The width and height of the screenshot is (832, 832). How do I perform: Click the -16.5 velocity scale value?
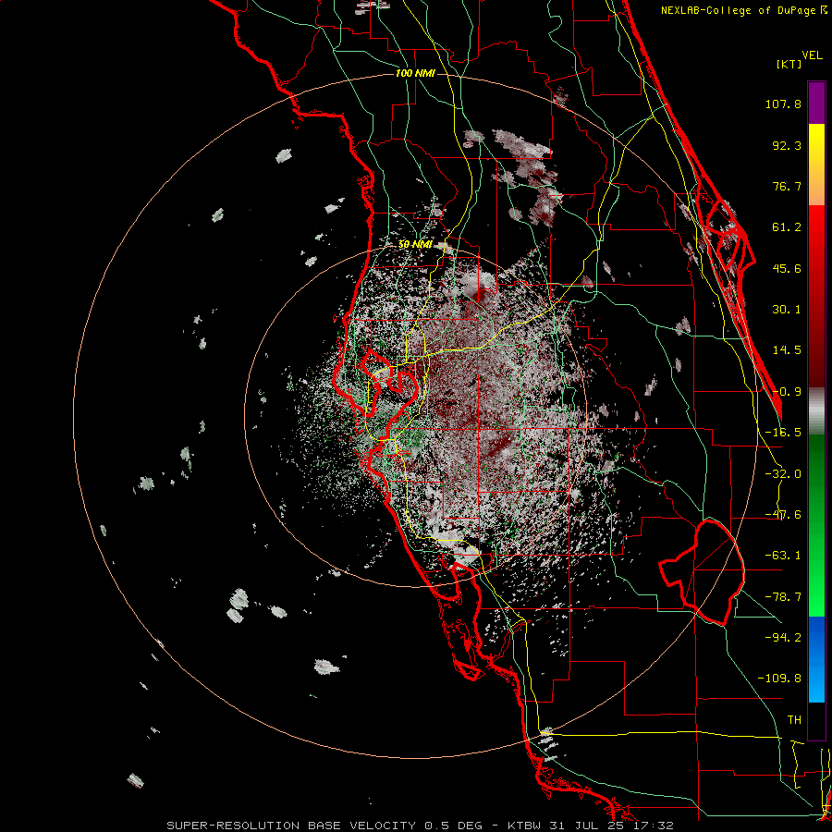783,433
